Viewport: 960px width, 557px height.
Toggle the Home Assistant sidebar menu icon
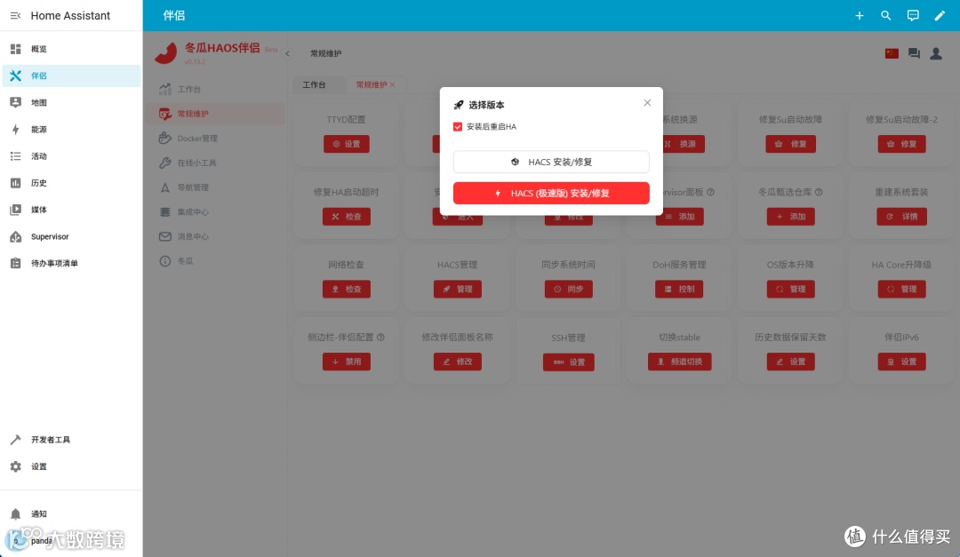[x=15, y=15]
